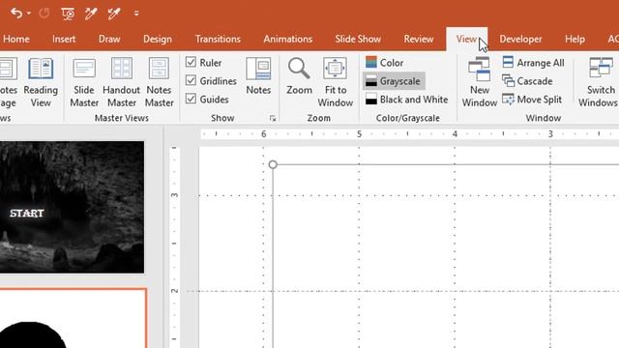Open Customize Quick Access Toolbar dropdown

136,14
